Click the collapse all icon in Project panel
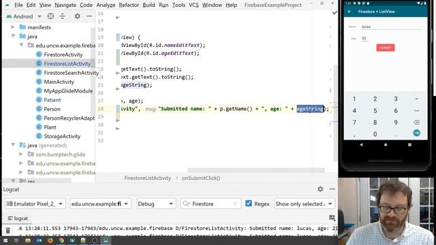436x245 pixels. point(63,16)
